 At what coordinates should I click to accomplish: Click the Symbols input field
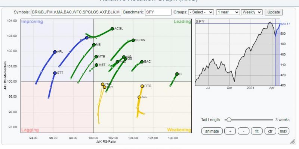[x=76, y=12]
